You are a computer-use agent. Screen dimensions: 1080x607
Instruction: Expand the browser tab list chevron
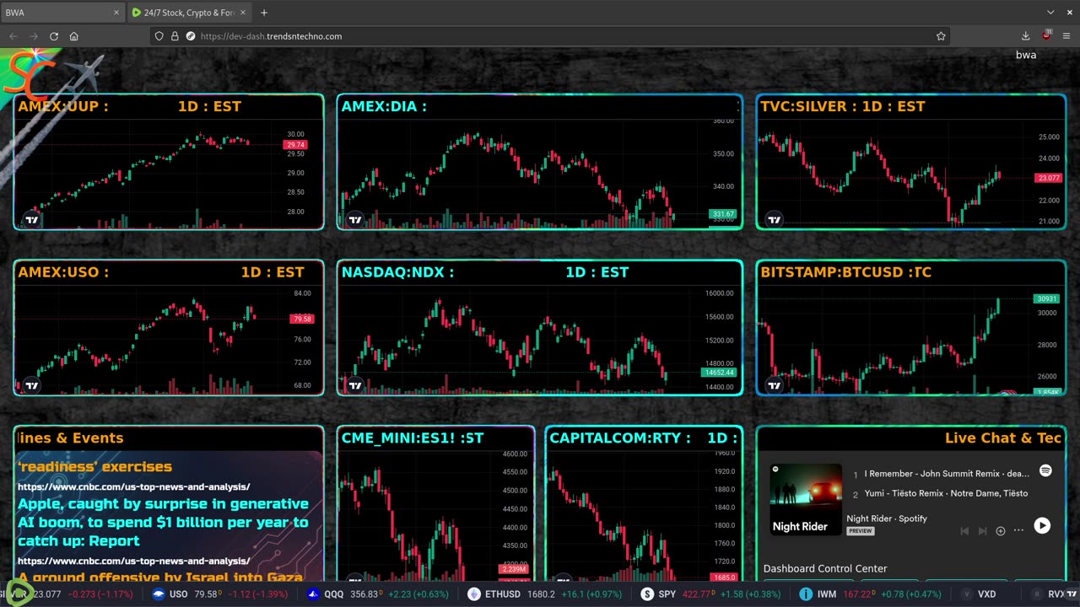tap(1050, 13)
